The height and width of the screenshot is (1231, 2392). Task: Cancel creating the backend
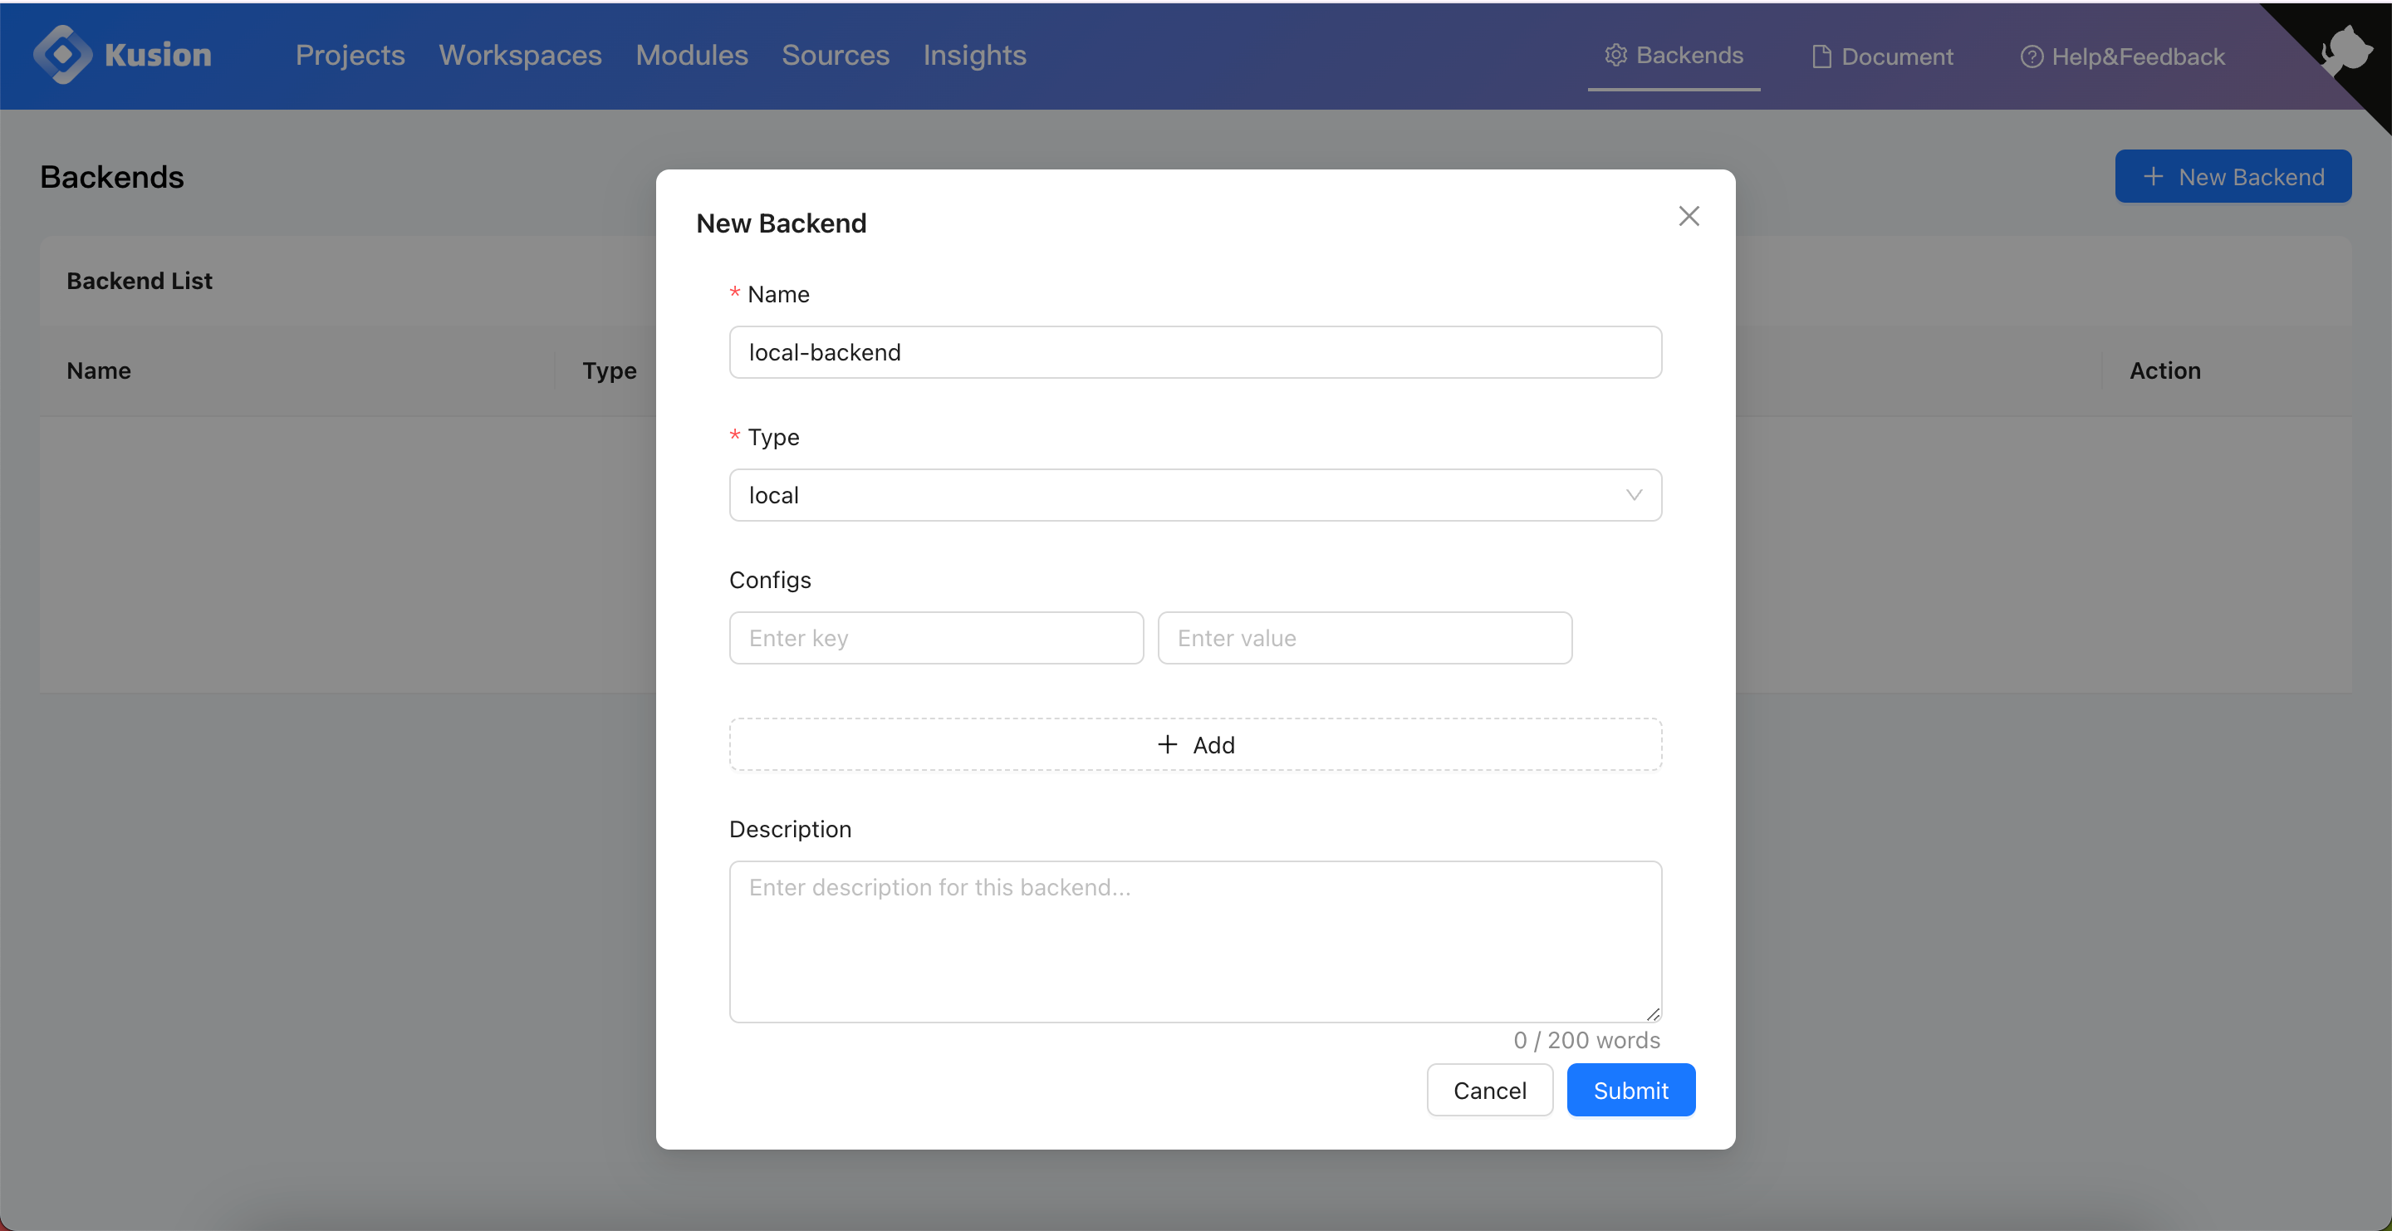click(x=1489, y=1090)
